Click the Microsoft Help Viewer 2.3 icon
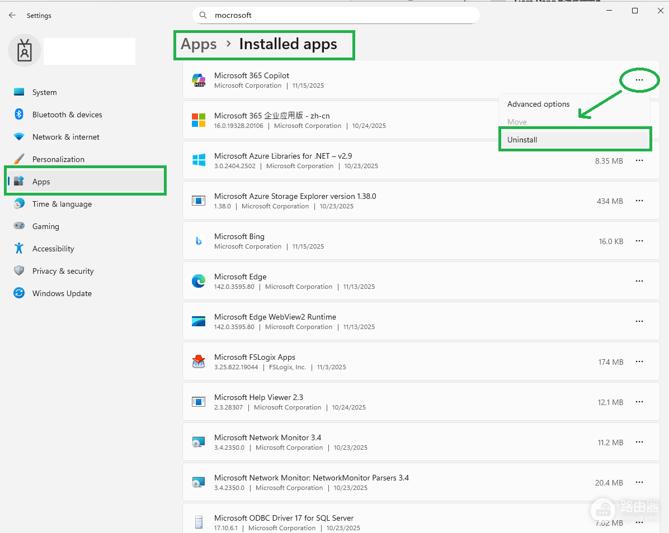669x533 pixels. point(199,402)
